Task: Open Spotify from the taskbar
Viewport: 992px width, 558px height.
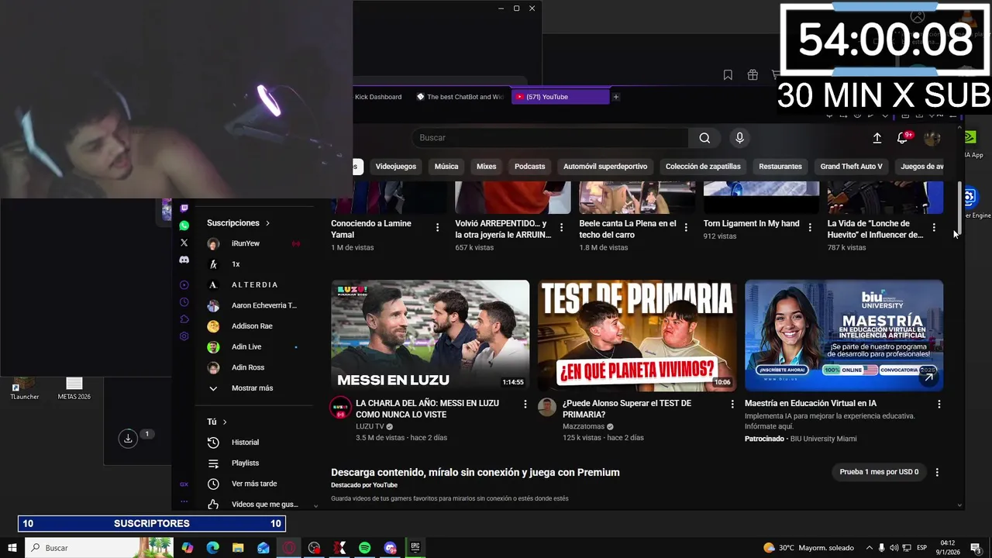Action: tap(364, 548)
